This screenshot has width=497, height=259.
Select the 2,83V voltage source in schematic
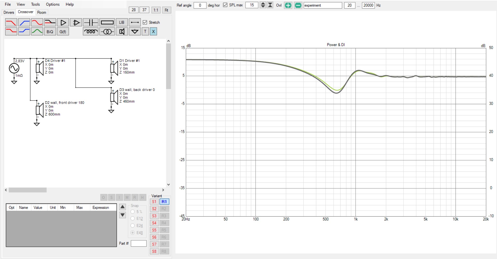(14, 68)
